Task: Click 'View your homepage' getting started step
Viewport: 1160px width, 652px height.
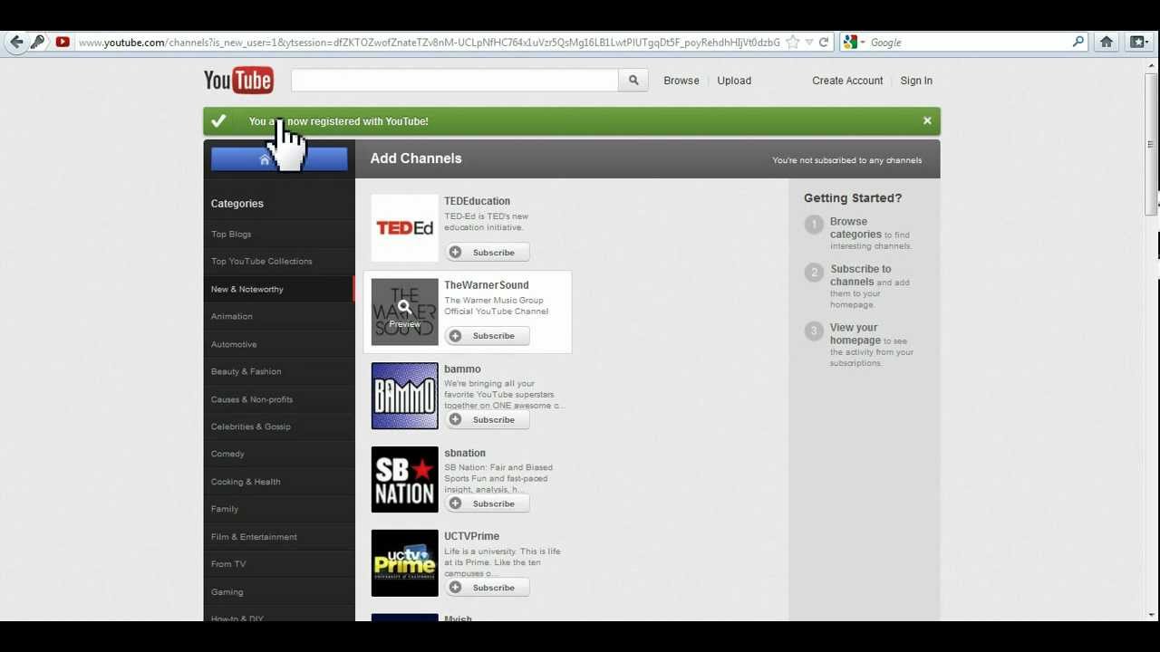Action: point(855,334)
